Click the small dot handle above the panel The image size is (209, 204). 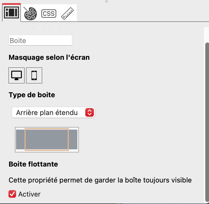107,2
